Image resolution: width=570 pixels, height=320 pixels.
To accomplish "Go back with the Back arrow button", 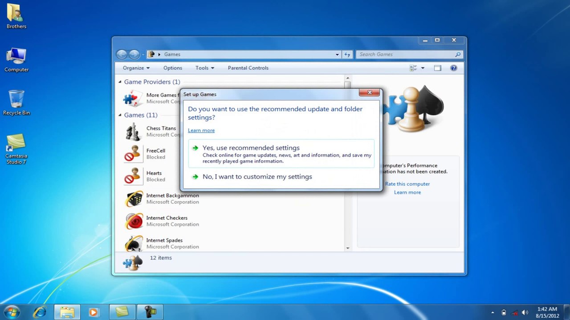I will (x=122, y=54).
